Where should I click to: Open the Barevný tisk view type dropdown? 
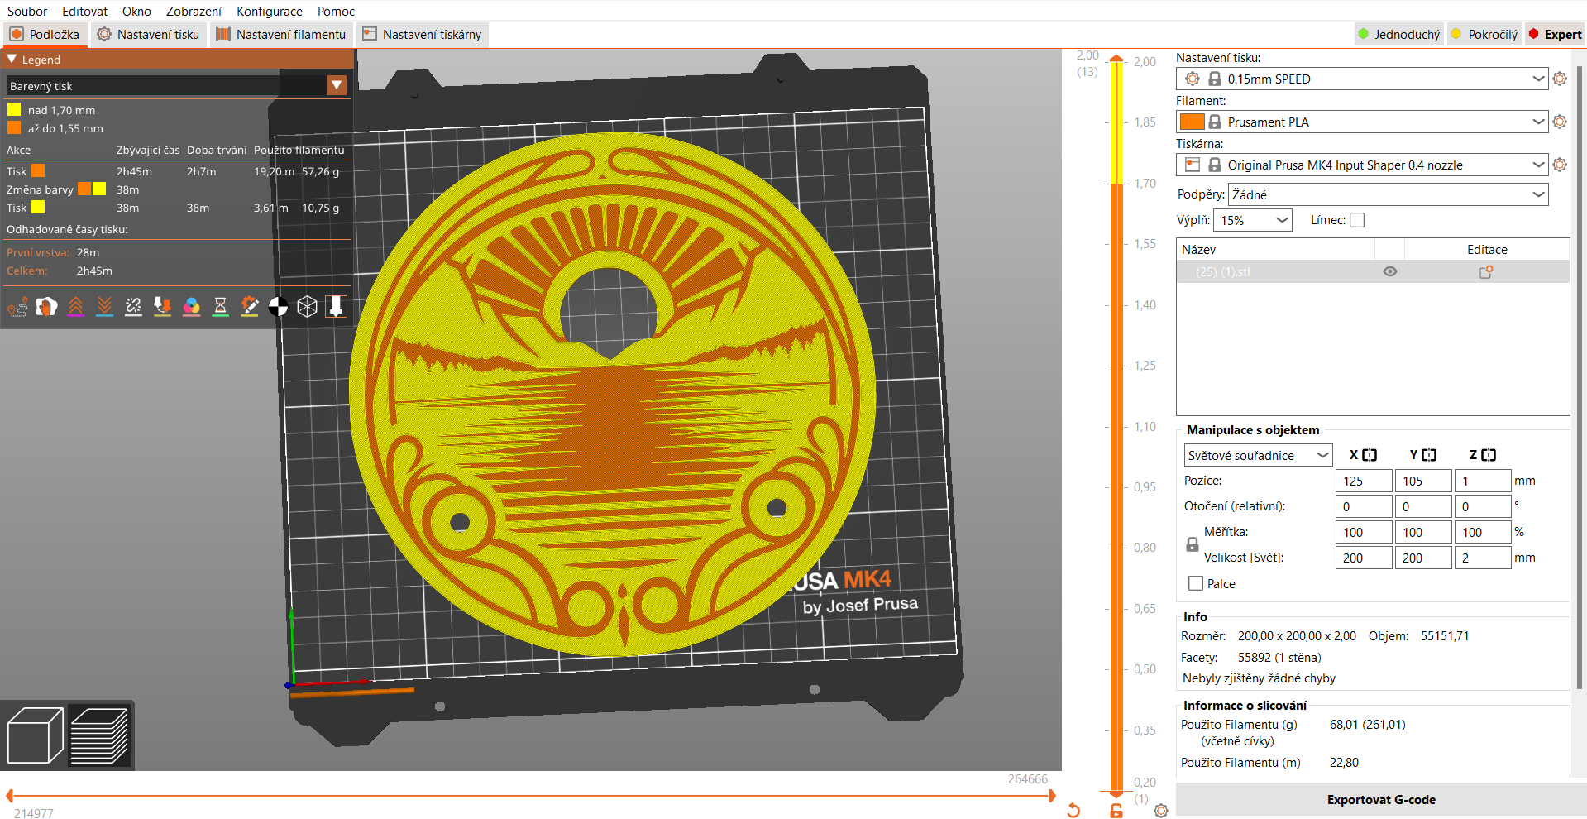tap(336, 86)
